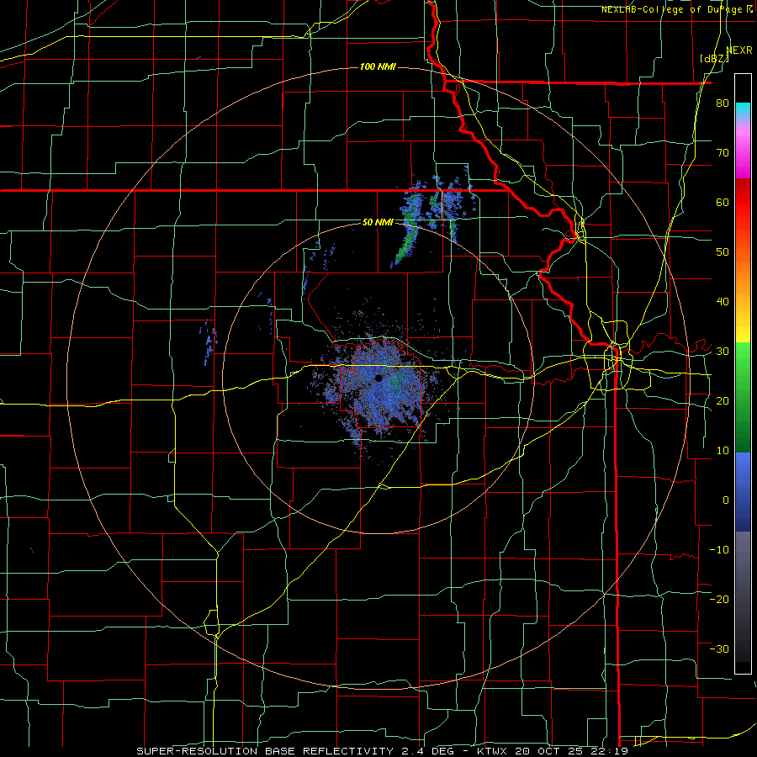Click the 60 value on the dBZ scale
Screen dimensions: 757x757
point(723,202)
